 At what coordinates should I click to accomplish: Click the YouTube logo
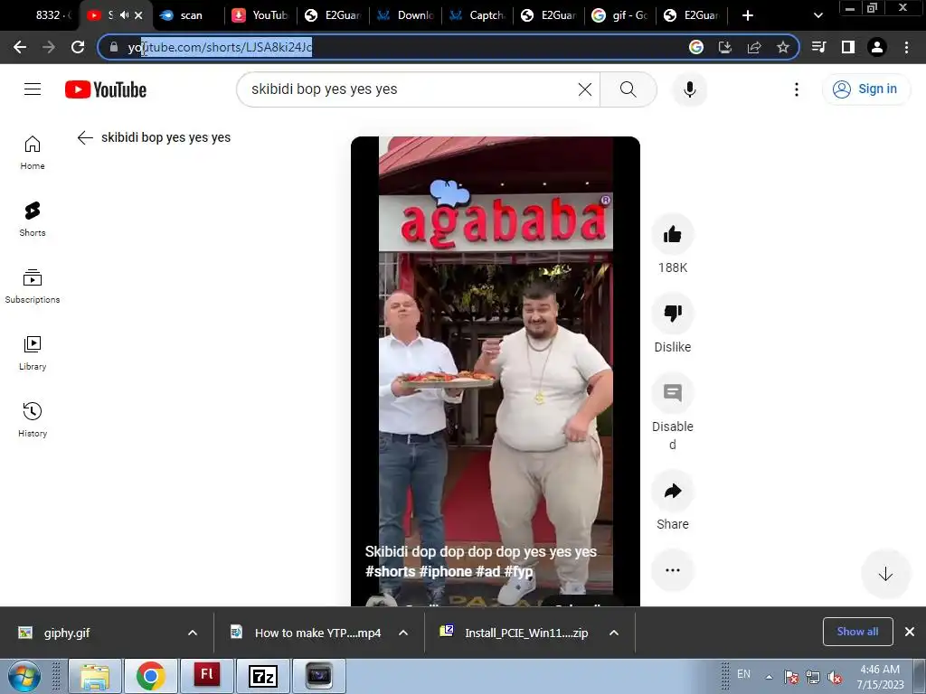click(106, 89)
